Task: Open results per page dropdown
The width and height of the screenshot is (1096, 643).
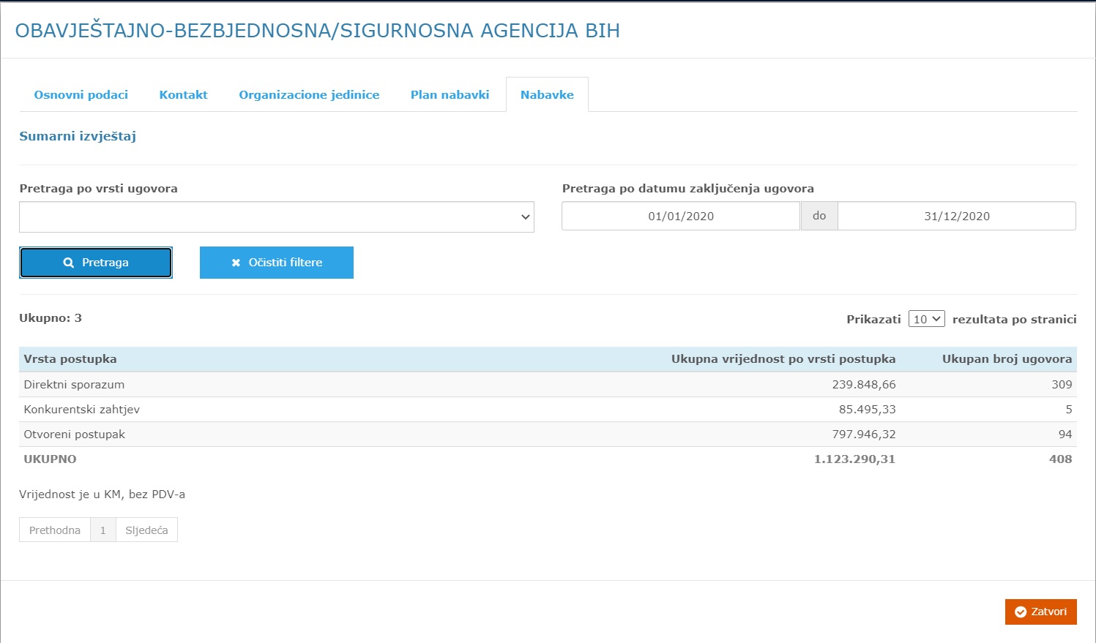Action: click(x=926, y=319)
